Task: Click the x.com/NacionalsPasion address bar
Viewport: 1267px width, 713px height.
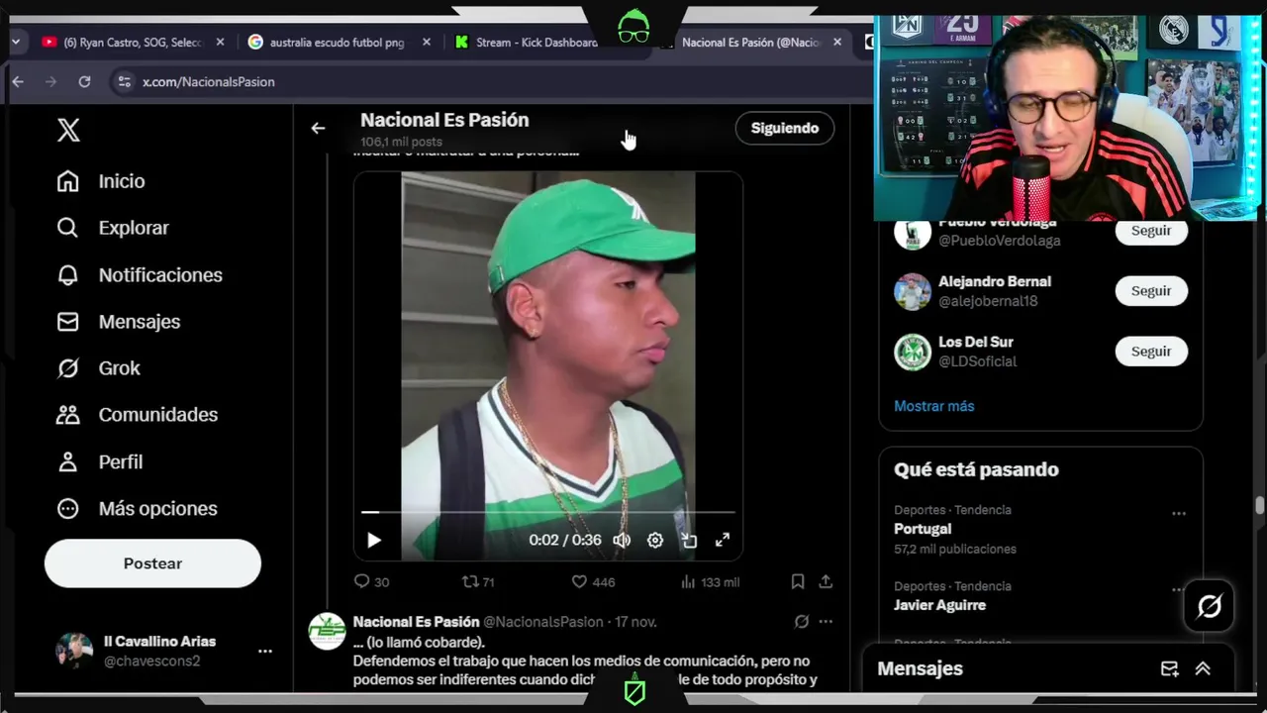Action: 209,81
